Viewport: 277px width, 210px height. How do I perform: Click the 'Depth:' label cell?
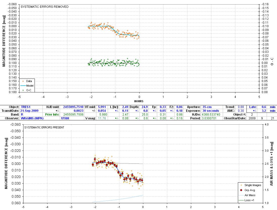tap(134, 107)
